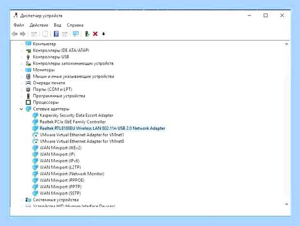Screen dimensions: 300x226
Task: Select the Программные устройства category text
Action: pyautogui.click(x=59, y=96)
